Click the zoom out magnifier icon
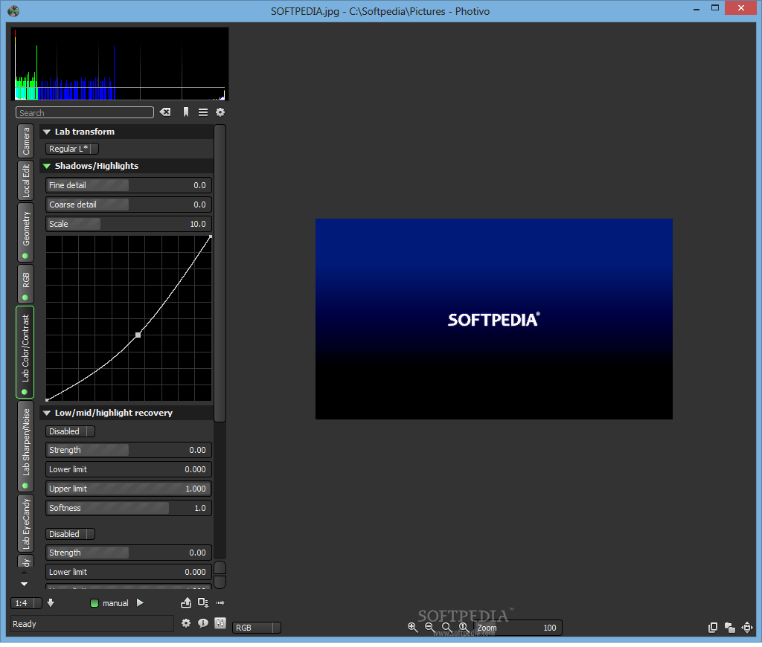 pos(429,627)
